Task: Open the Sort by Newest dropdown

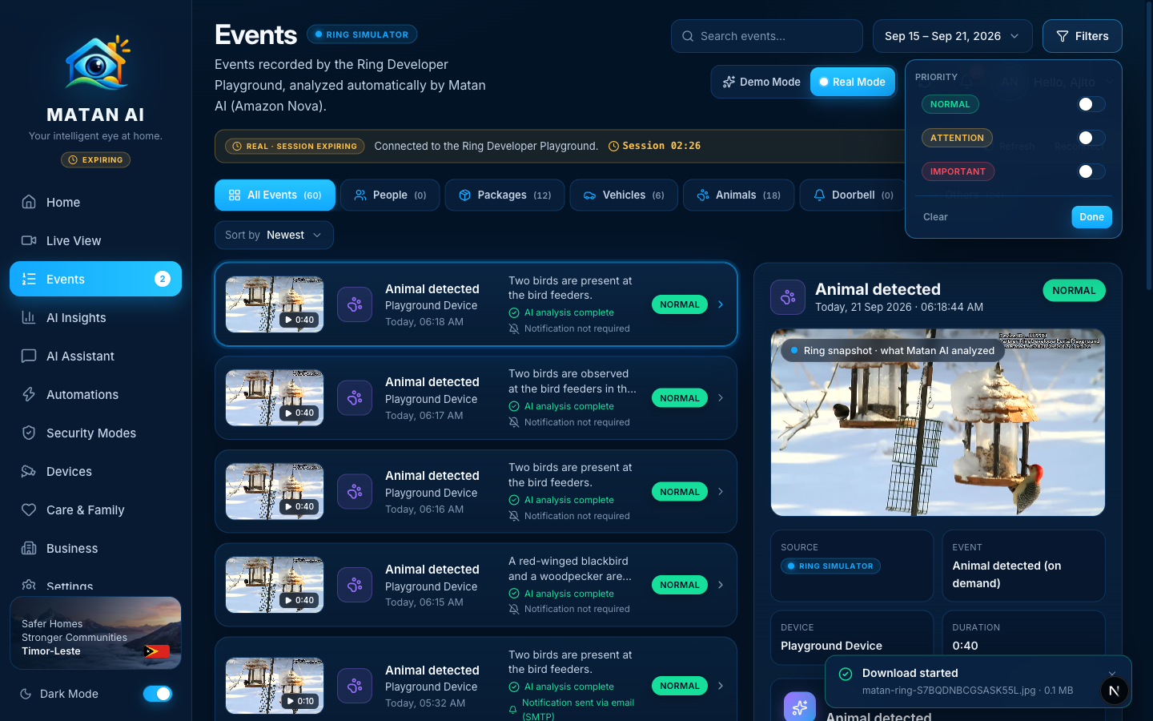Action: coord(274,235)
